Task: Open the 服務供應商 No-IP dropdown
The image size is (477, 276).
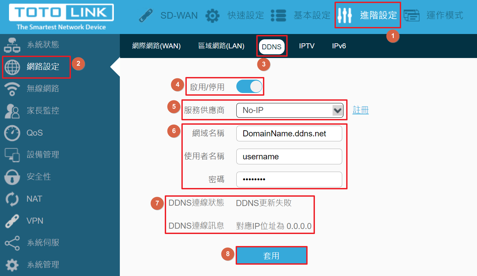Action: point(290,110)
